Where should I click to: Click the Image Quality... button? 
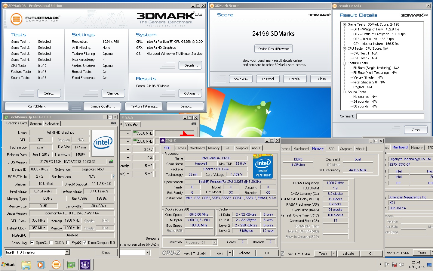pyautogui.click(x=103, y=106)
